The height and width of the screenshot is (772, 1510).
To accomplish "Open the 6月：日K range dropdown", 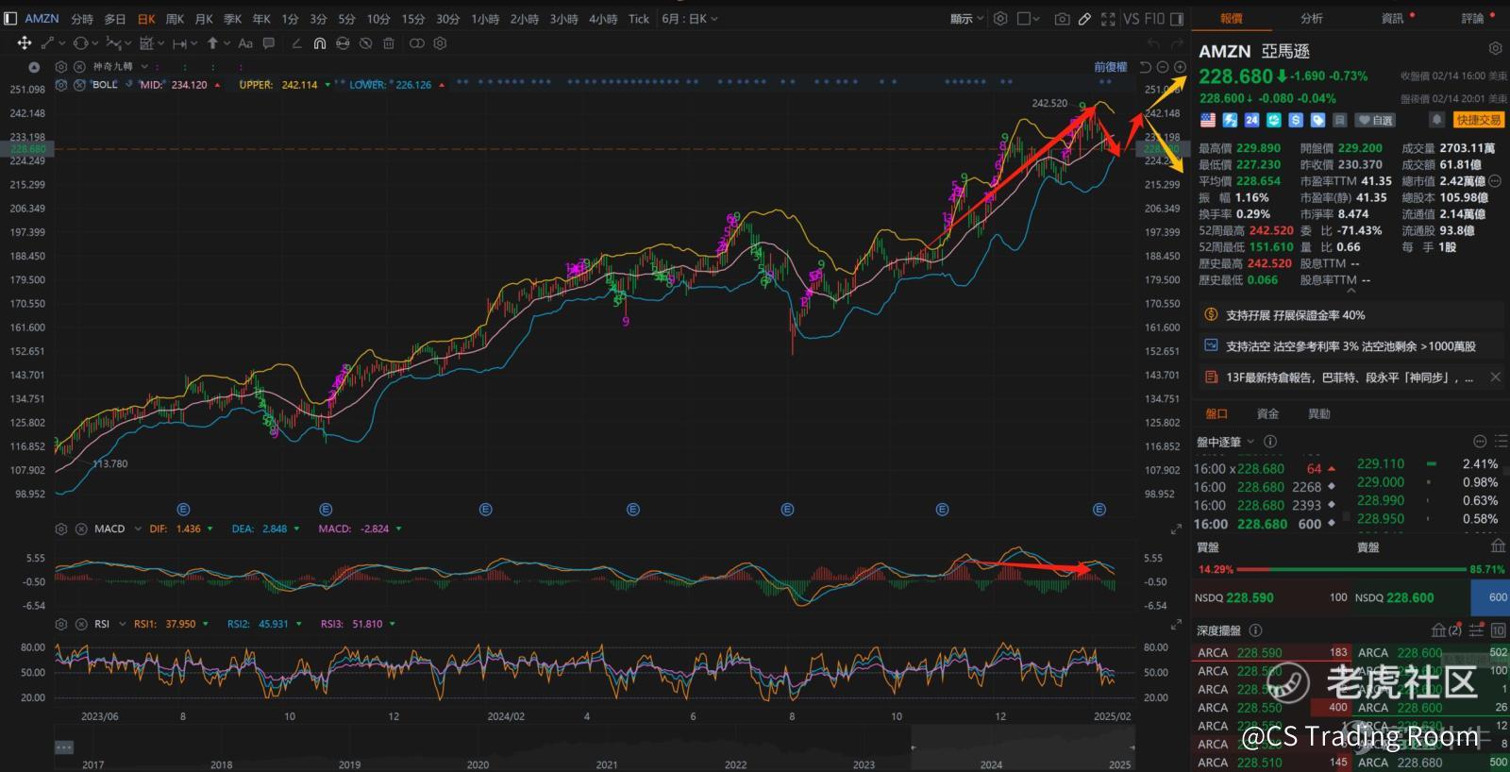I will tap(690, 19).
